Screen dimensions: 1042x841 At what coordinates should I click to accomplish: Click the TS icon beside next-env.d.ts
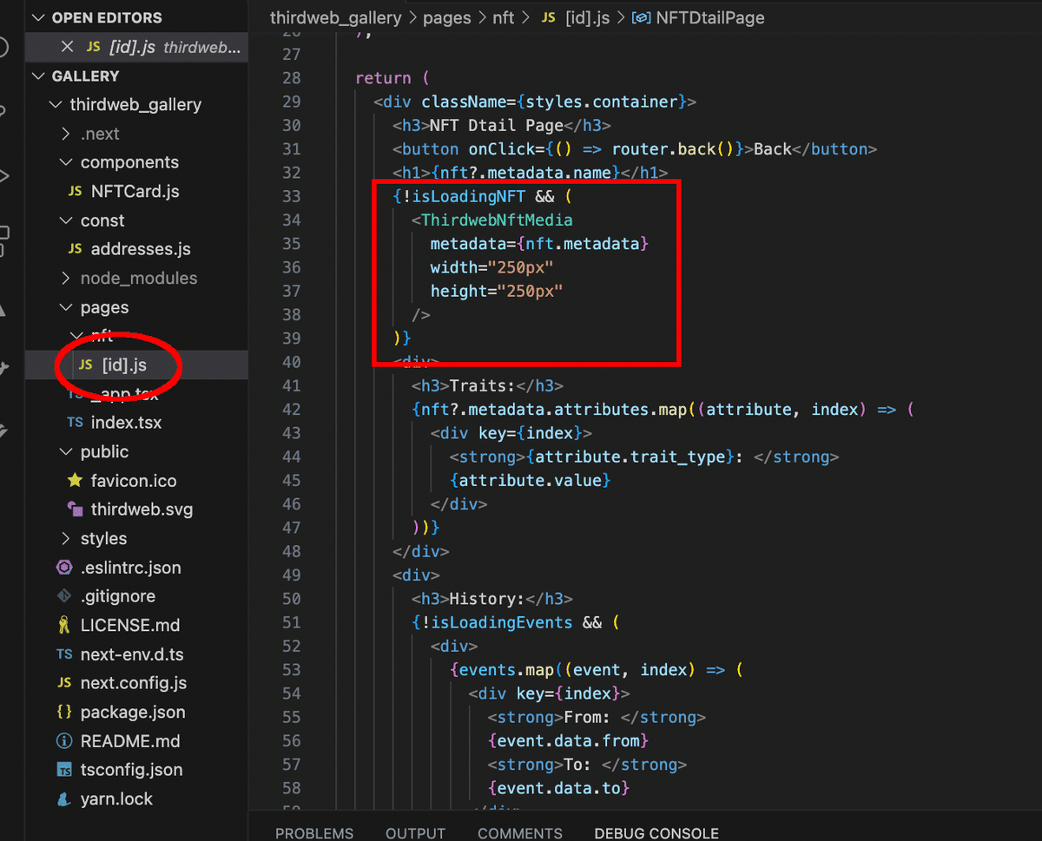[64, 654]
